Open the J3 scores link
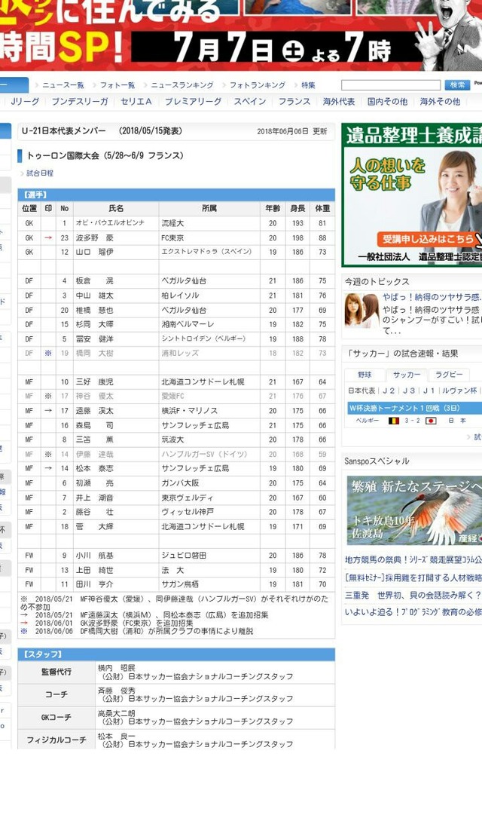Screen dimensions: 482x824 (409, 391)
